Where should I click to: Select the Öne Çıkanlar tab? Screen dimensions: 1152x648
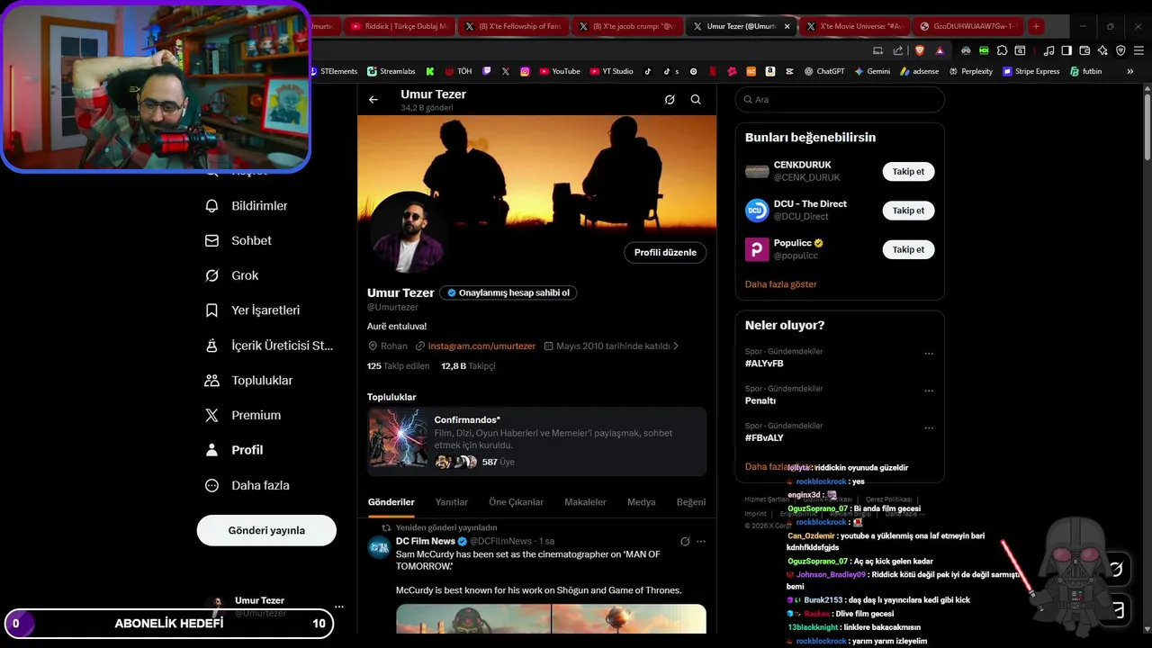coord(516,502)
